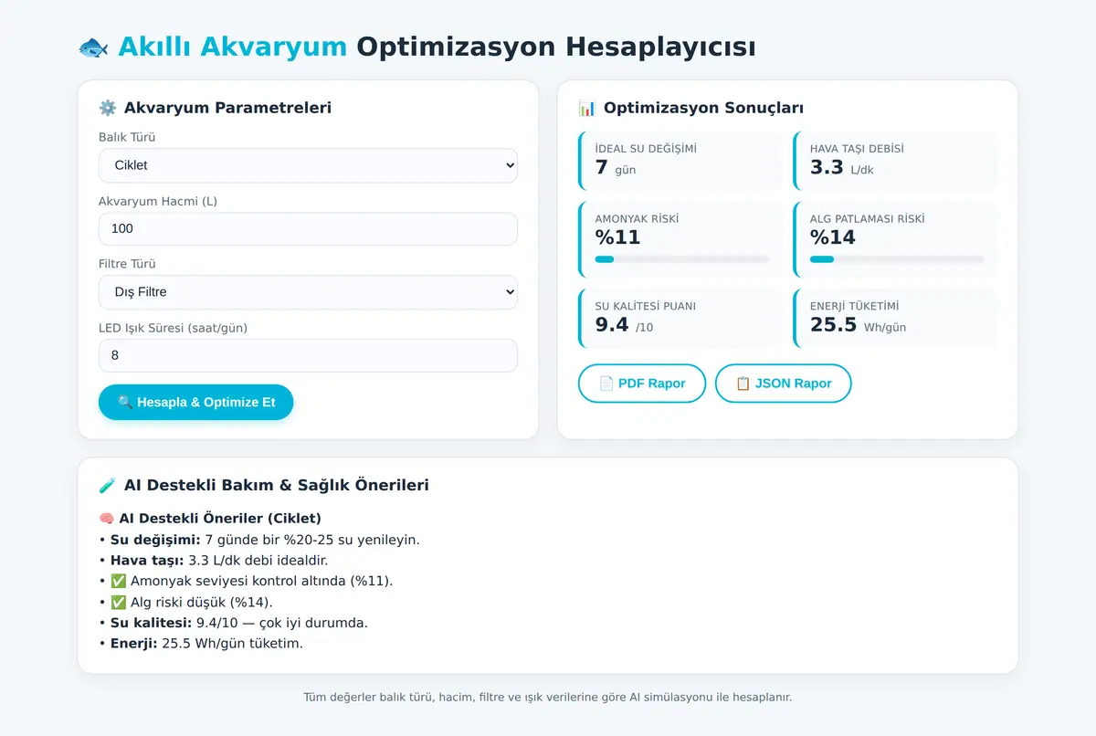Click the Su Kalitesi Puanı result card

point(680,318)
